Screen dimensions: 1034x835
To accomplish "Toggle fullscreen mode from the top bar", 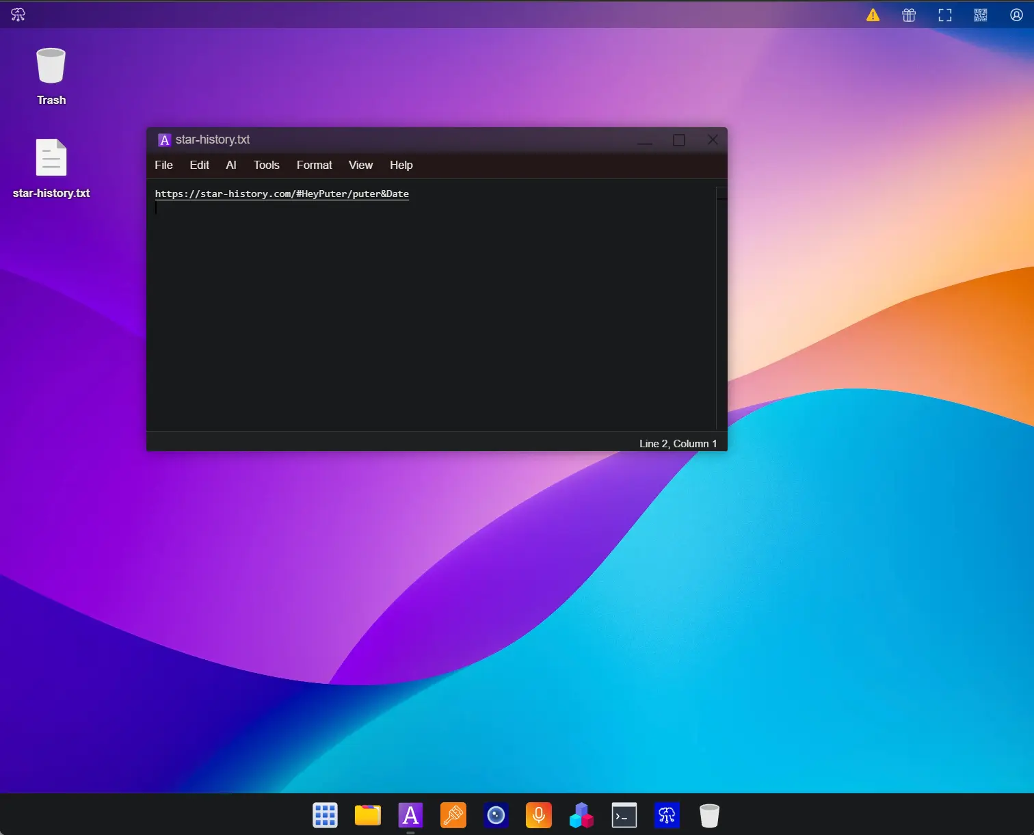I will [x=945, y=15].
